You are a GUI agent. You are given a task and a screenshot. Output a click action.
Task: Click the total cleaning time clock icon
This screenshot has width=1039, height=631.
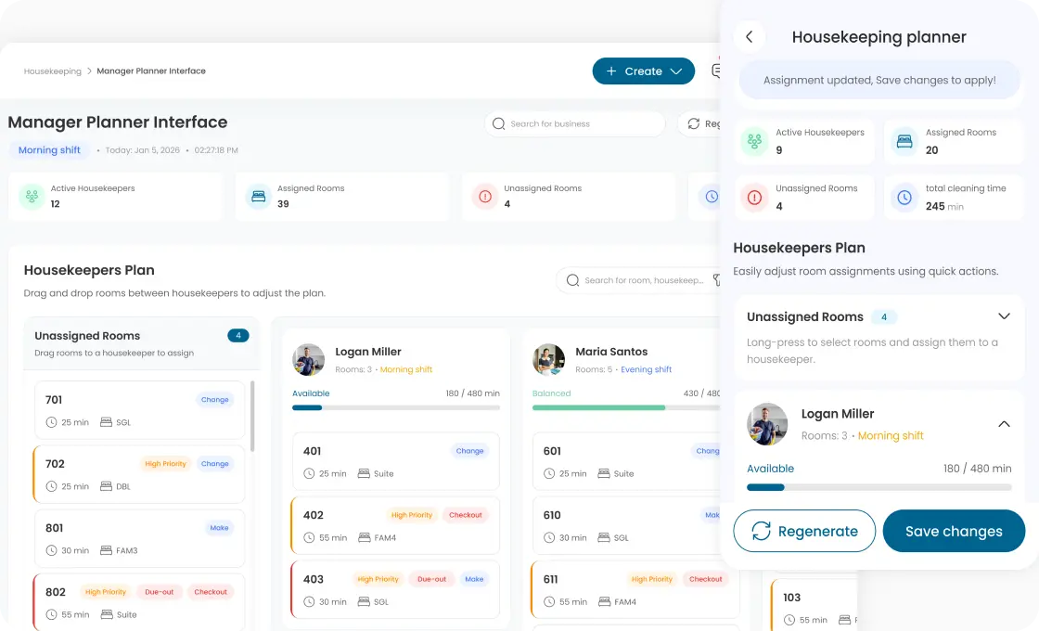tap(904, 198)
